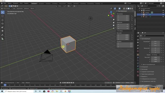Viewport: 165px width, 93px height.
Task: Toggle show gizmo button
Action: click(115, 9)
